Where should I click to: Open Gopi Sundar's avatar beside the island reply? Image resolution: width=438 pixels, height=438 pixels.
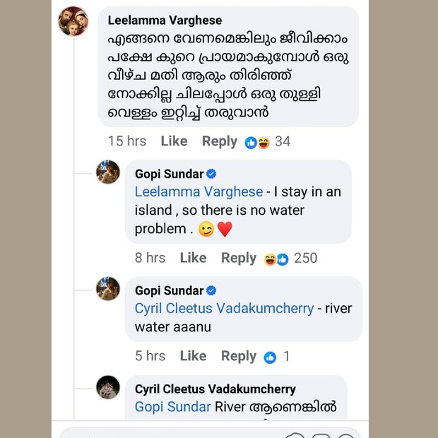(x=108, y=172)
